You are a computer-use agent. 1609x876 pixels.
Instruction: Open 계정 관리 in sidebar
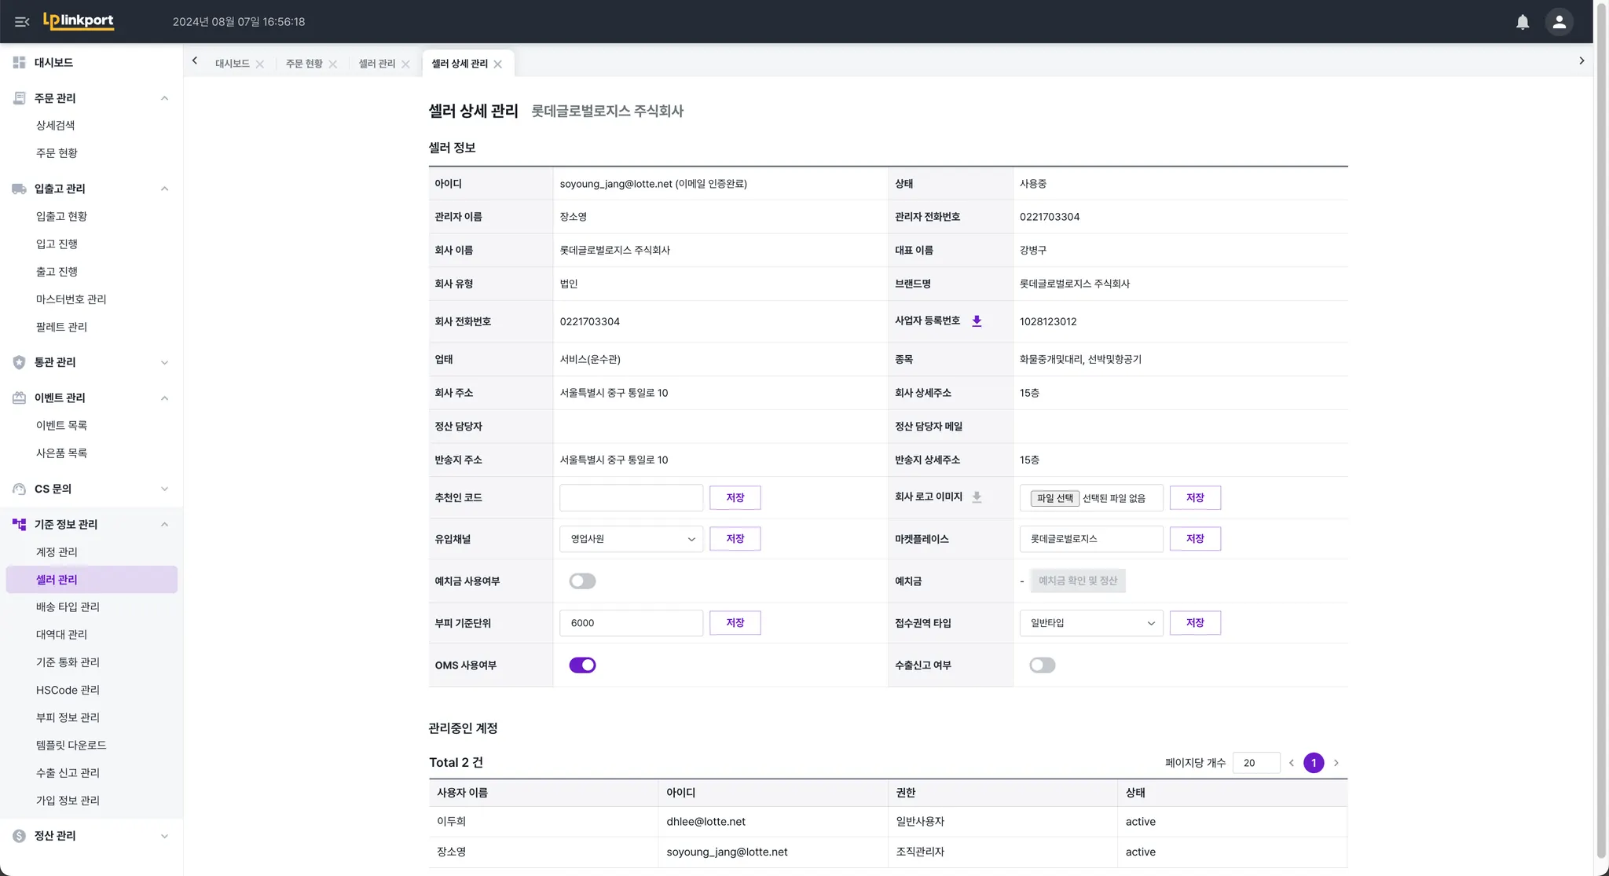[x=57, y=552]
